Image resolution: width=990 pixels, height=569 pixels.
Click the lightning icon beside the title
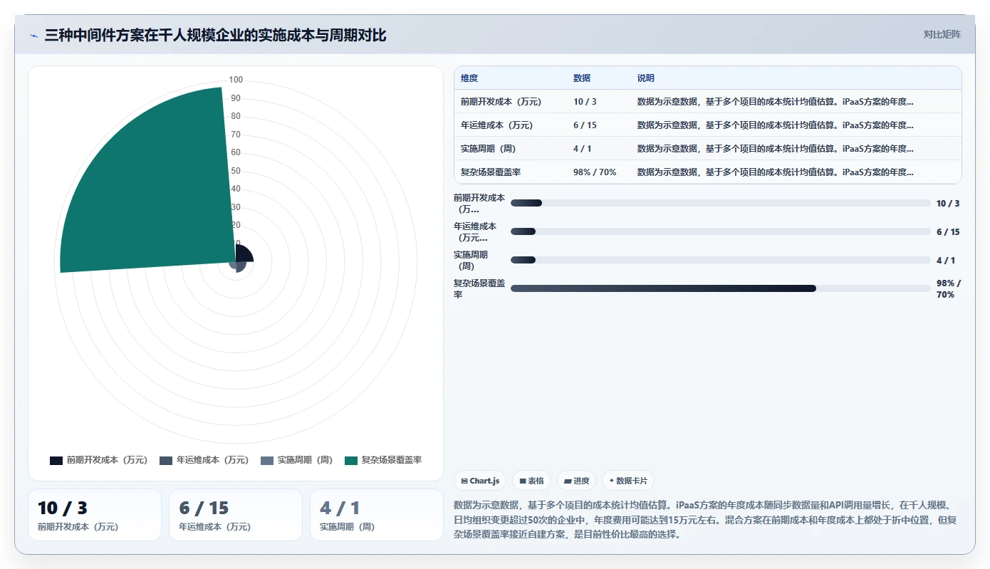pyautogui.click(x=33, y=35)
